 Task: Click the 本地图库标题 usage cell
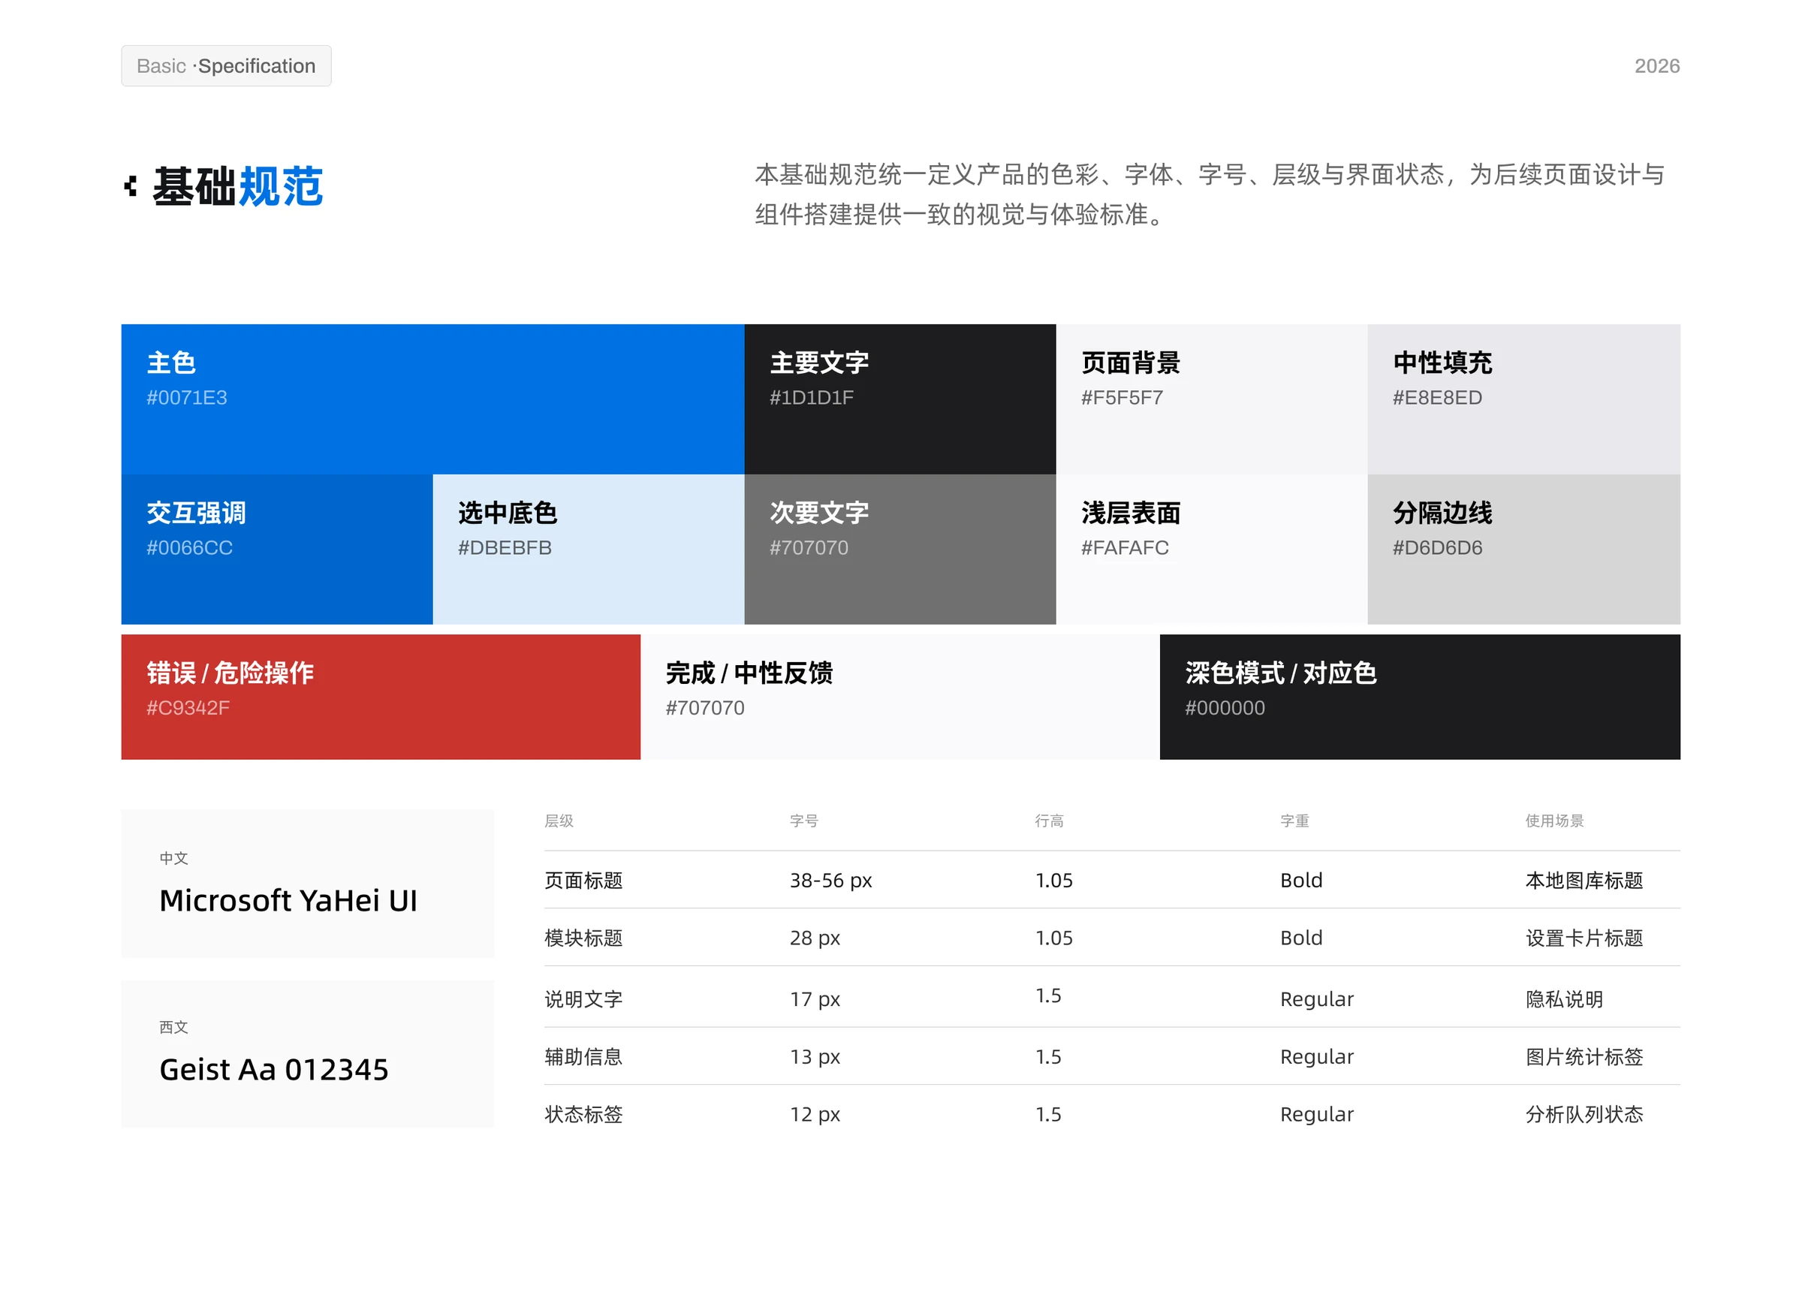point(1584,881)
